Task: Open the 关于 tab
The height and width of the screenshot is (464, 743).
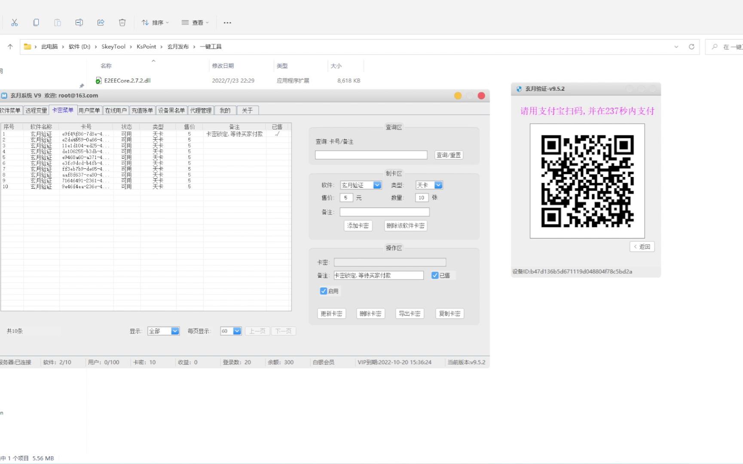Action: click(x=248, y=110)
